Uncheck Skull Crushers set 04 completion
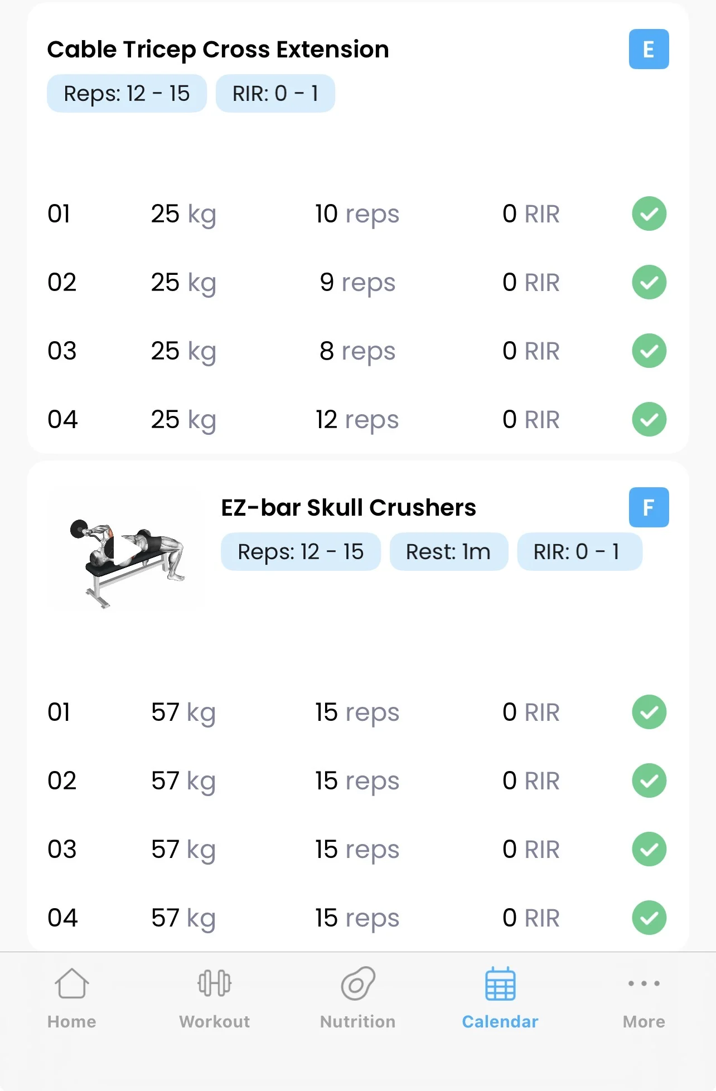The height and width of the screenshot is (1091, 716). click(x=649, y=918)
